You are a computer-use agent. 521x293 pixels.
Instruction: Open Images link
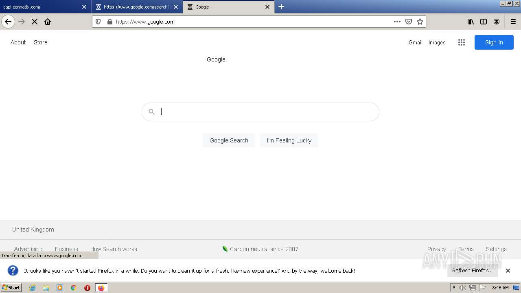pos(437,42)
